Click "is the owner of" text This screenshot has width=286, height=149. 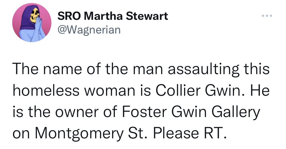pyautogui.click(x=65, y=112)
